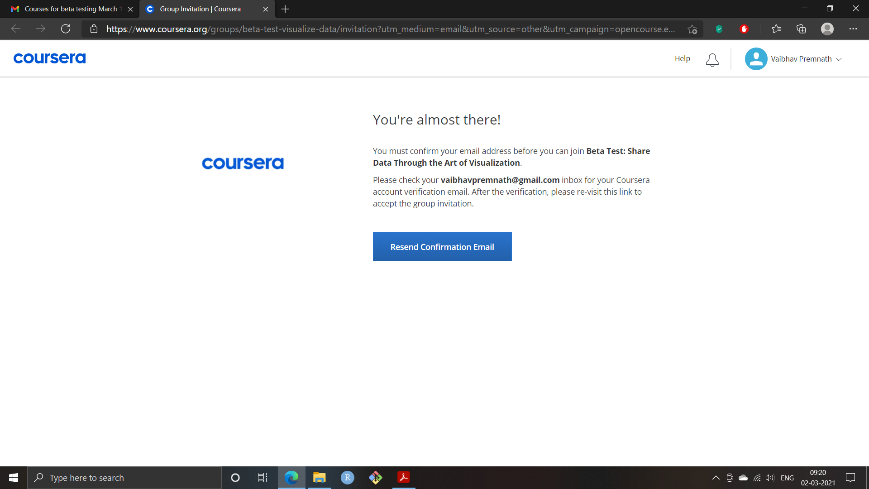The width and height of the screenshot is (869, 489).
Task: Click the address bar URL
Action: click(391, 29)
